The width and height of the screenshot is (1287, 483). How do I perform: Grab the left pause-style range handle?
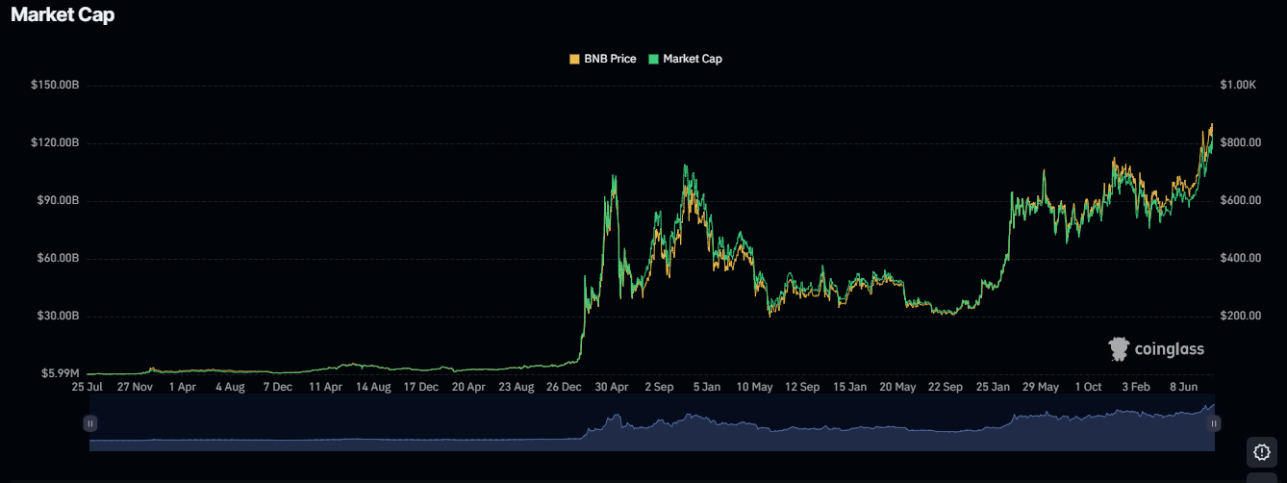pyautogui.click(x=90, y=423)
